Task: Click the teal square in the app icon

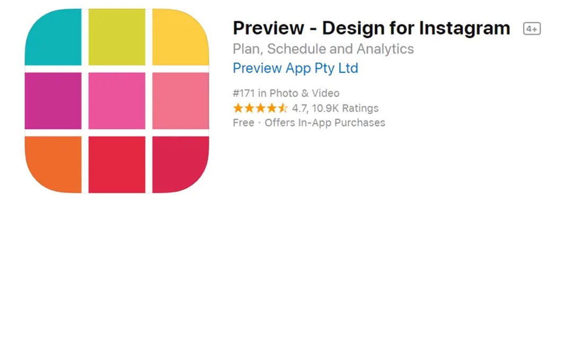Action: (x=54, y=38)
